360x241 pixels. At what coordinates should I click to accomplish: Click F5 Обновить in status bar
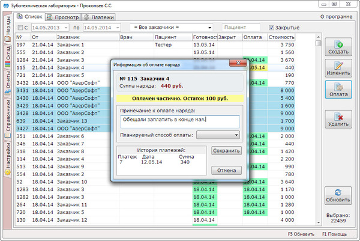click(x=301, y=234)
